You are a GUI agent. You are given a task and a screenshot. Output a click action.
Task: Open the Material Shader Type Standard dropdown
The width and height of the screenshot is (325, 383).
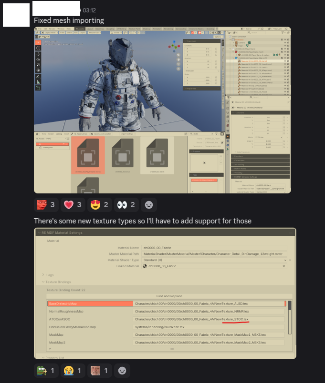214,260
